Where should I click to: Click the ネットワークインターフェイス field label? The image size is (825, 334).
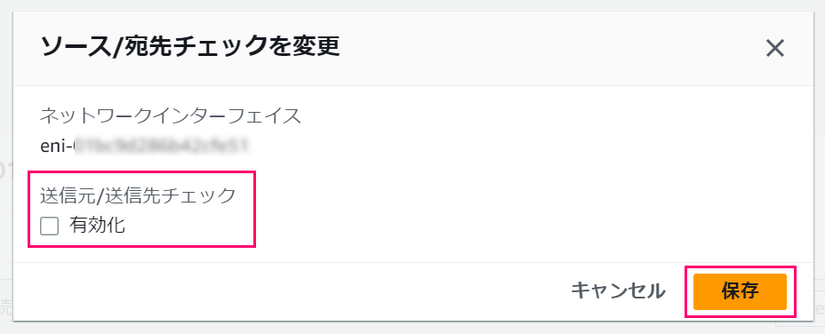(171, 115)
